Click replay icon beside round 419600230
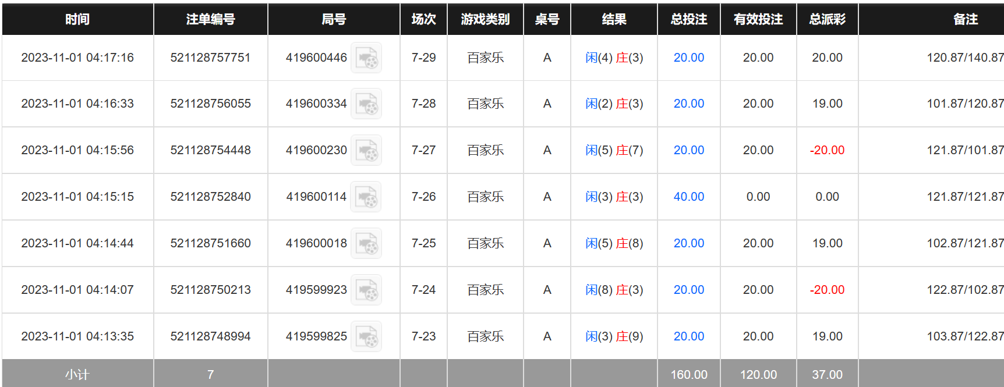Viewport: 1004px width, 387px height. [366, 150]
